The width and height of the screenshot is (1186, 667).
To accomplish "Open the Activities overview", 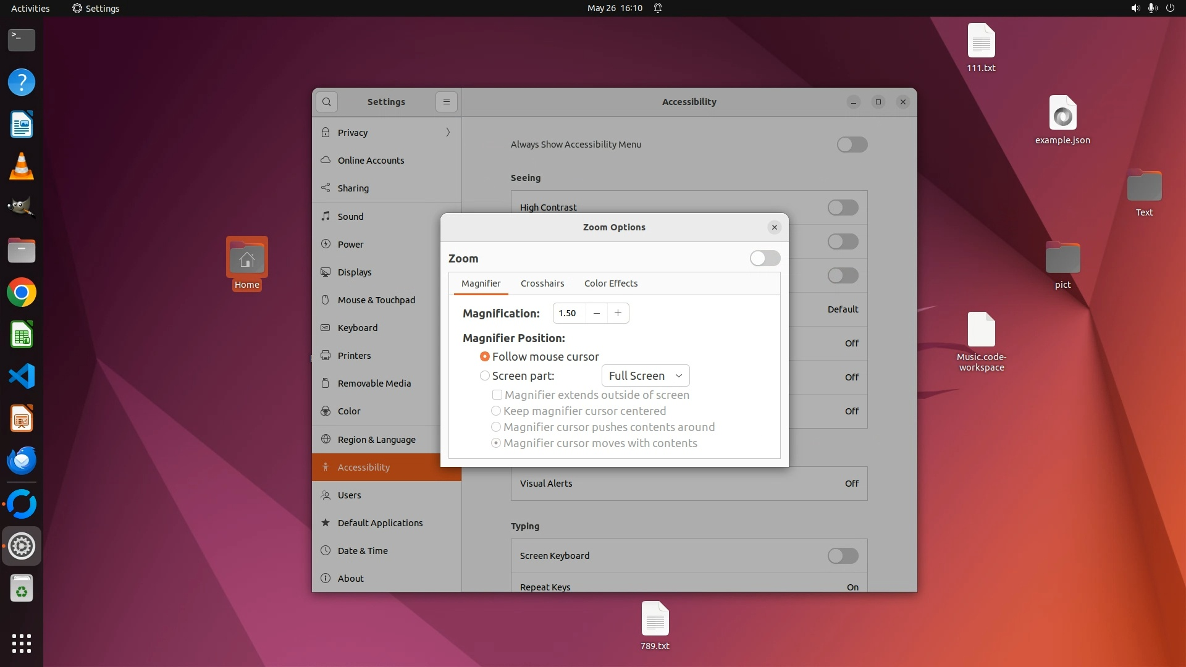I will click(30, 8).
